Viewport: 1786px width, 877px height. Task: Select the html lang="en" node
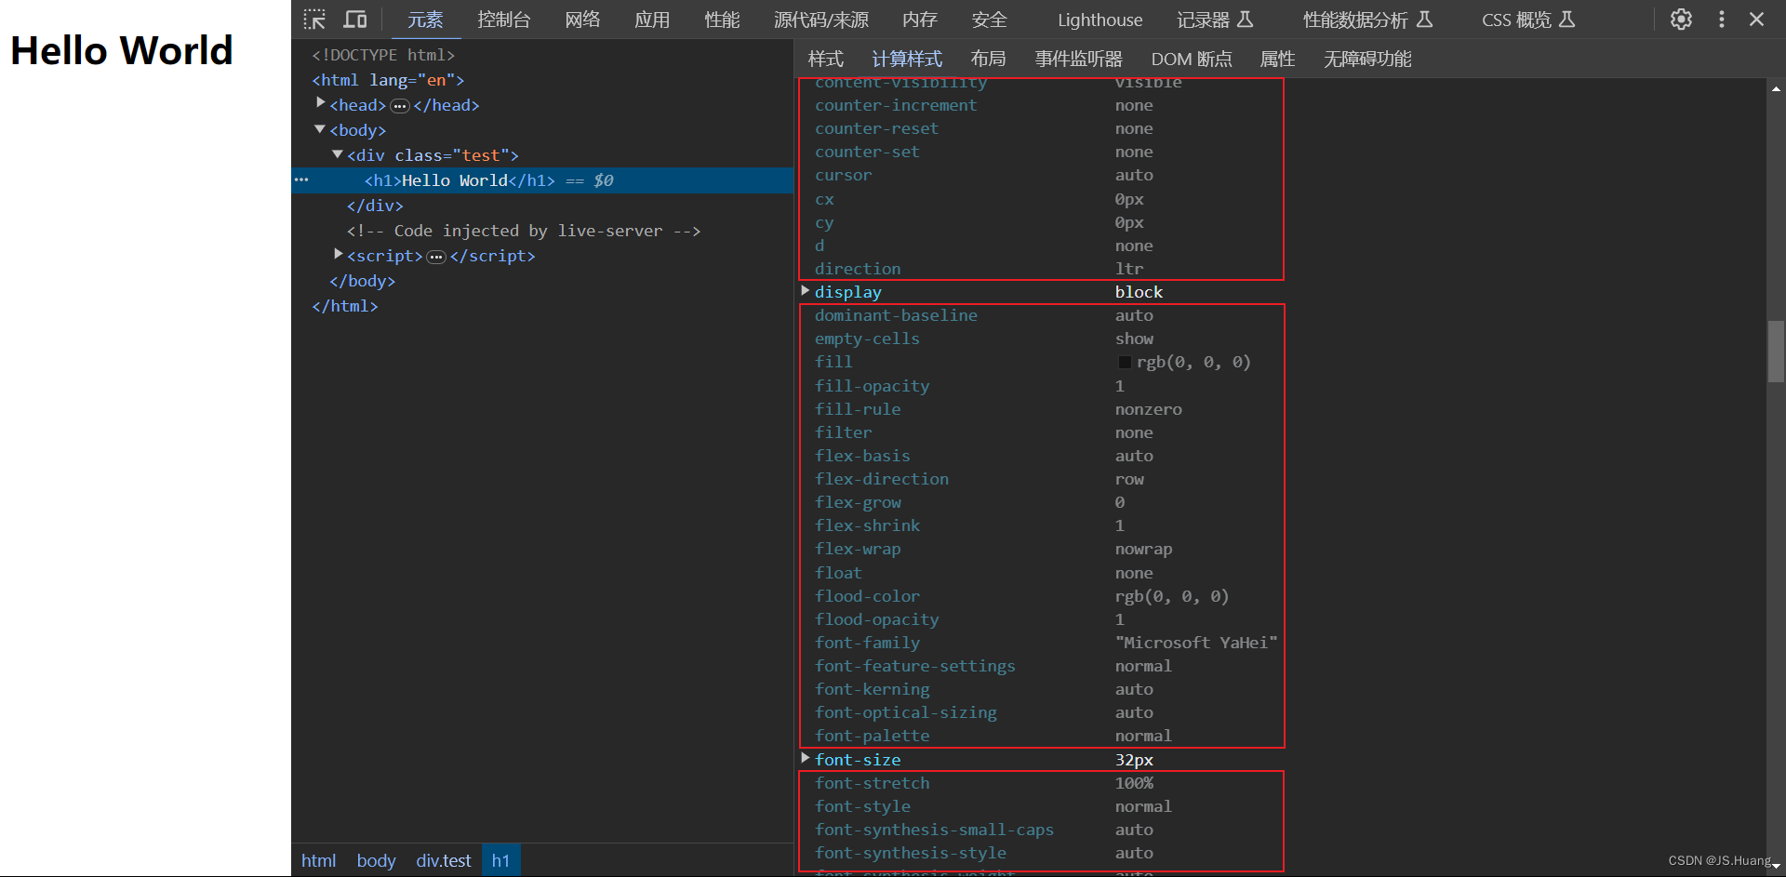(x=388, y=80)
